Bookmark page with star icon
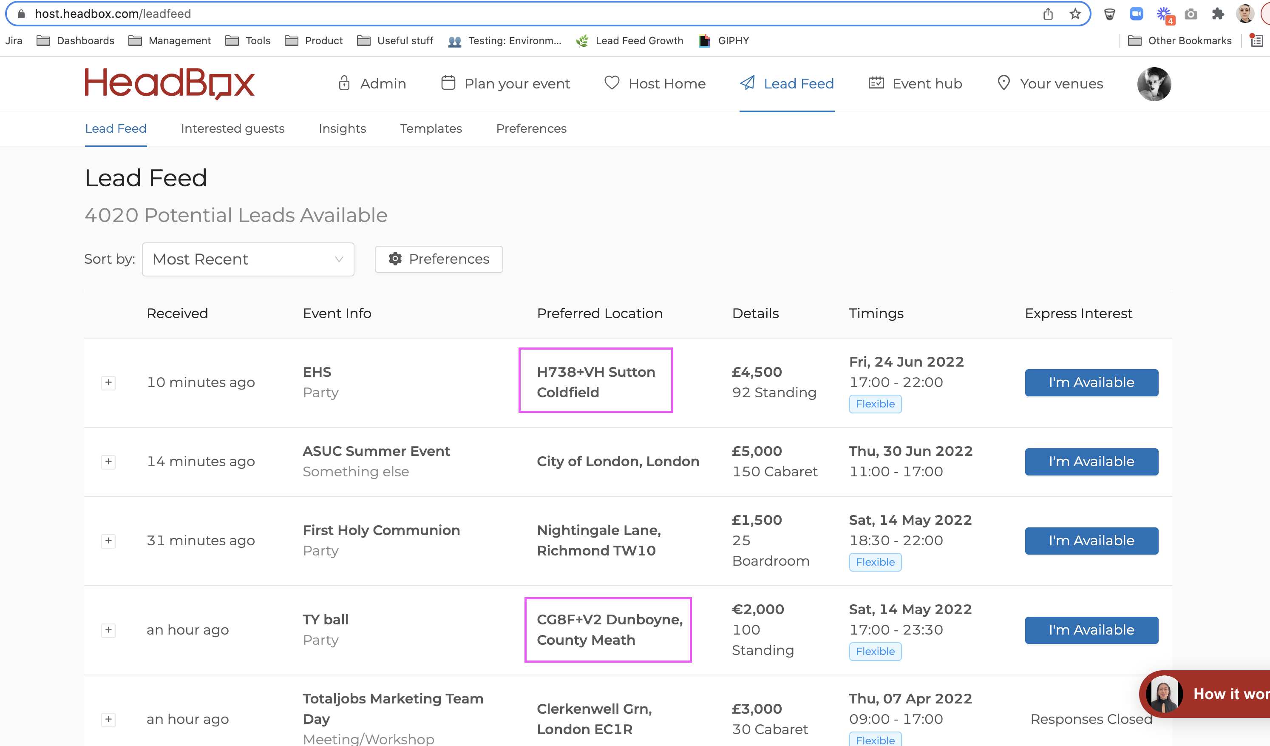The width and height of the screenshot is (1270, 746). coord(1075,14)
